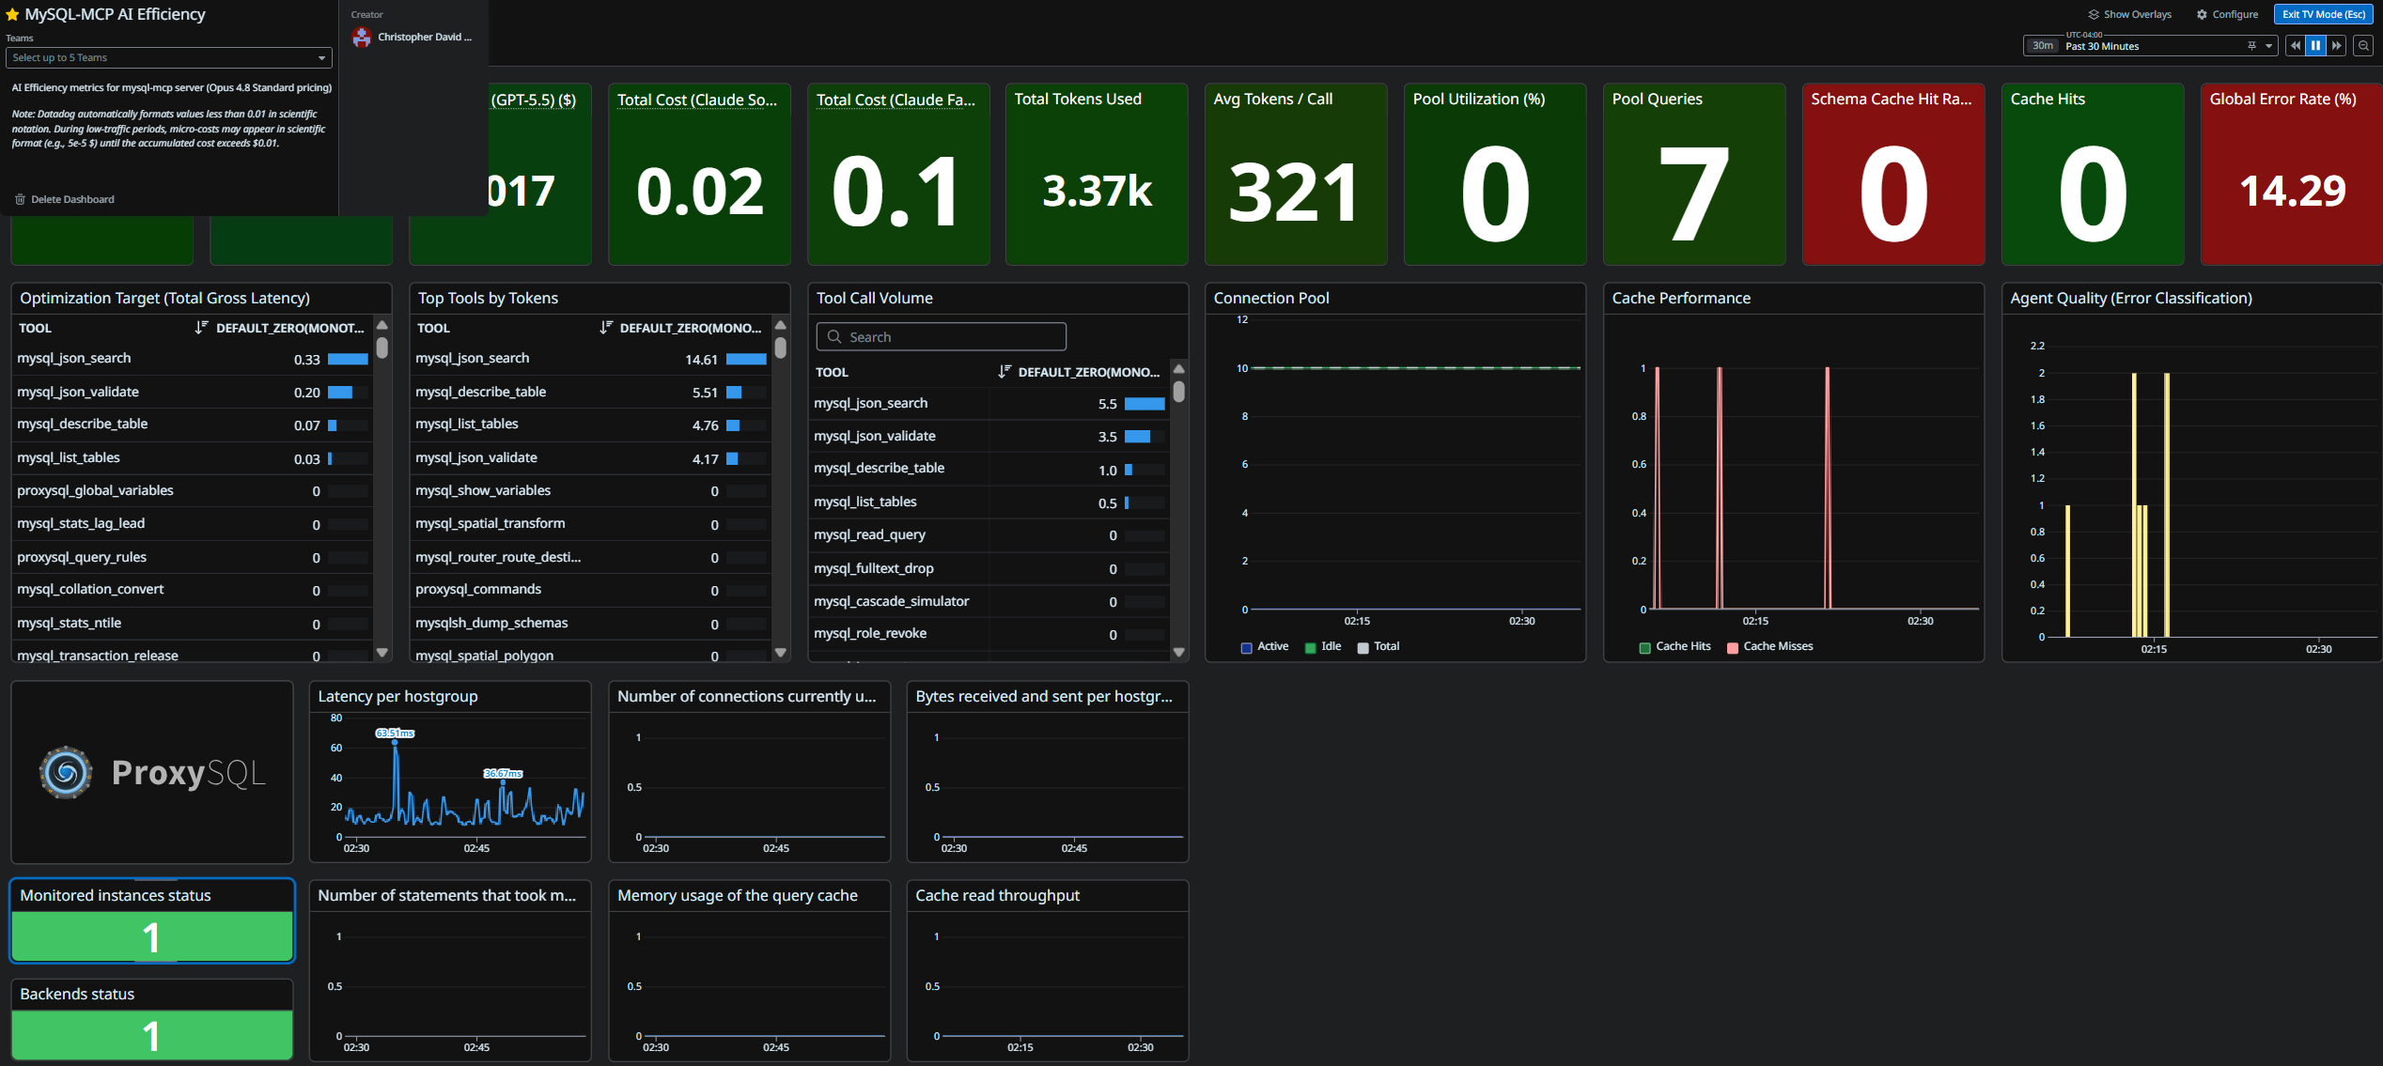Screen dimensions: 2383x1066
Task: Click the sort icon in the Optimization Target table
Action: tap(201, 328)
